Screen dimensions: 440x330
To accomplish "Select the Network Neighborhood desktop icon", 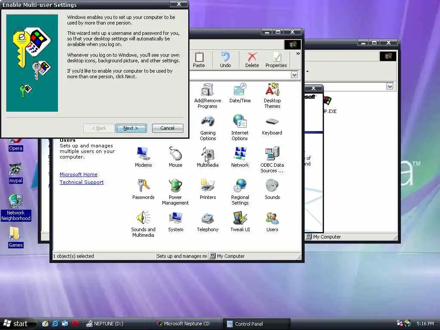I will pyautogui.click(x=16, y=208).
